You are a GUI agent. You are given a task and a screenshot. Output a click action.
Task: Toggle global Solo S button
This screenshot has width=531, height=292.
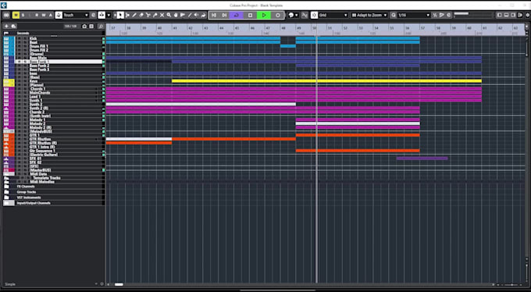click(23, 16)
